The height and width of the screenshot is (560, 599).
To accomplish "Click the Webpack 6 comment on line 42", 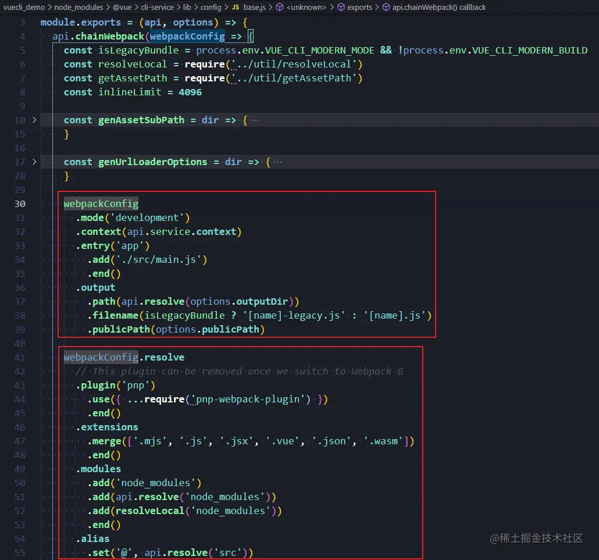I will (239, 371).
